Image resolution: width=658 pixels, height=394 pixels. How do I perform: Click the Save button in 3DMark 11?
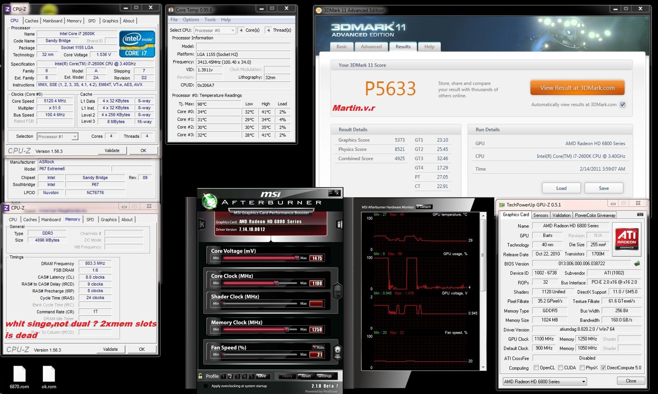point(604,188)
